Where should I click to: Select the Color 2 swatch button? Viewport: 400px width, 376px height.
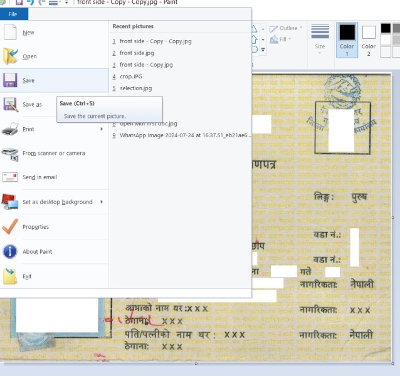click(x=369, y=40)
